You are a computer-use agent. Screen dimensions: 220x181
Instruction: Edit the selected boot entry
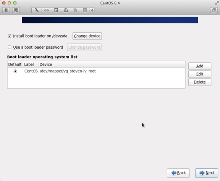(x=200, y=74)
